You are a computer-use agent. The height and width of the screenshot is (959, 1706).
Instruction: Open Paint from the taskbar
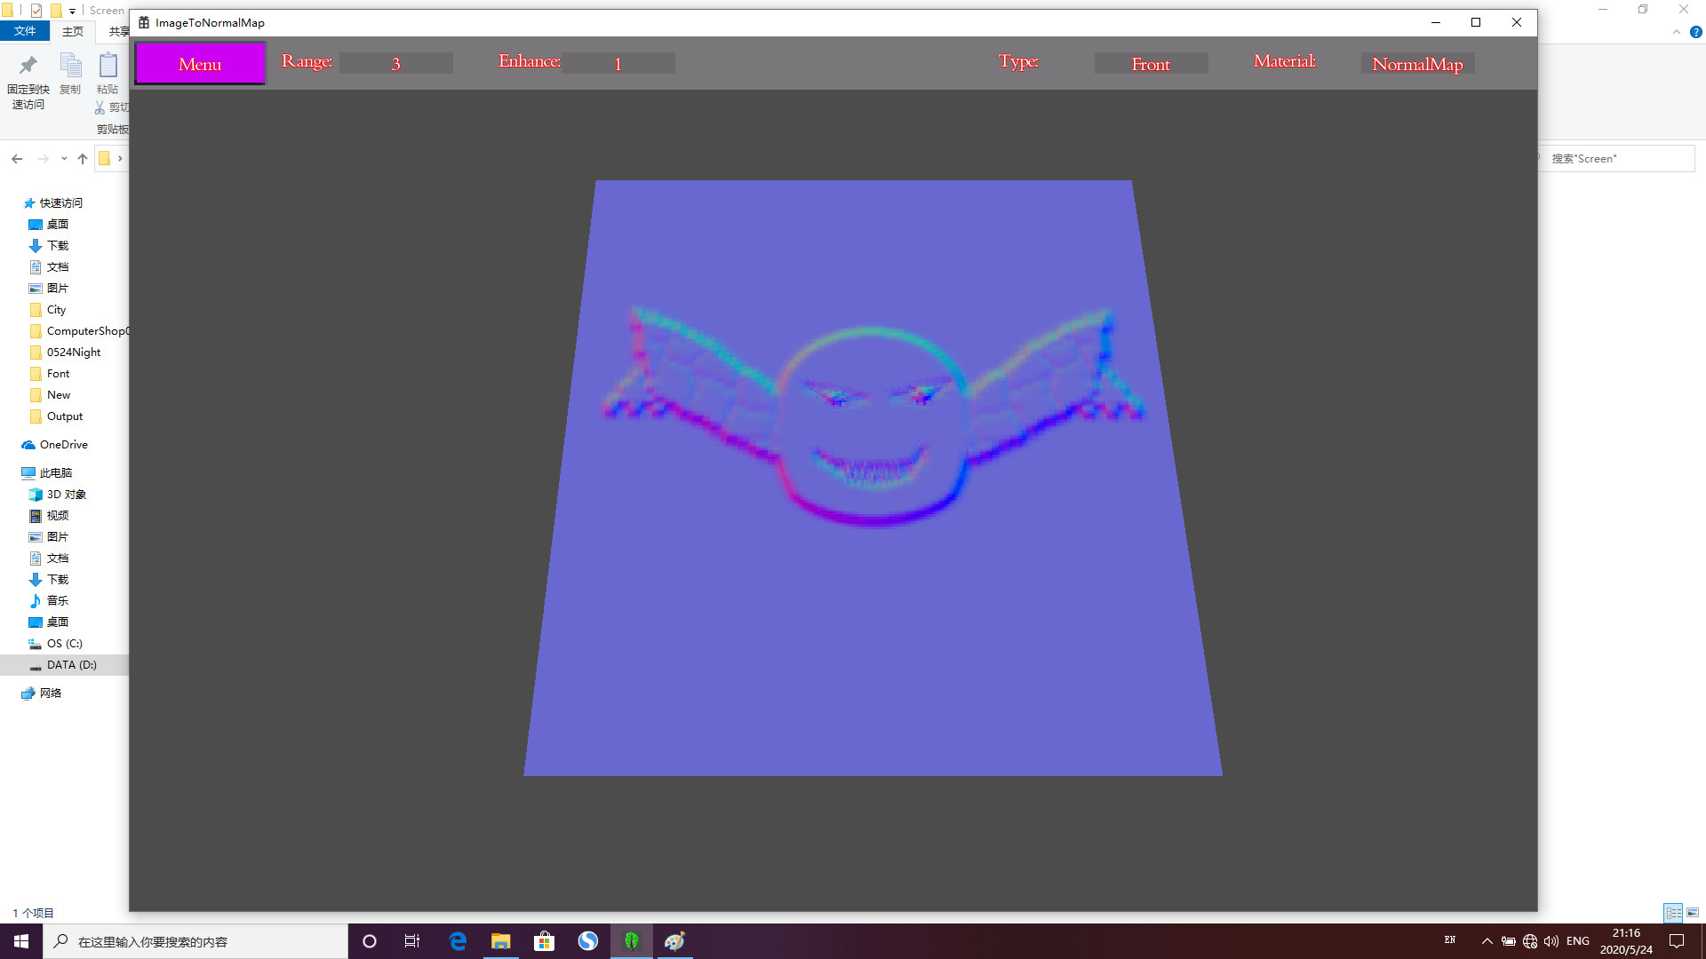pyautogui.click(x=674, y=941)
